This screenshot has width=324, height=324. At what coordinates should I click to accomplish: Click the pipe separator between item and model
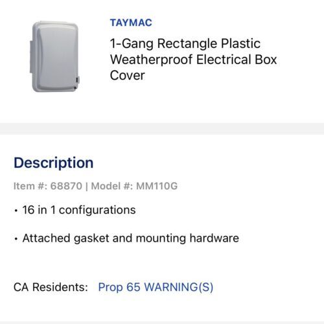click(x=87, y=186)
